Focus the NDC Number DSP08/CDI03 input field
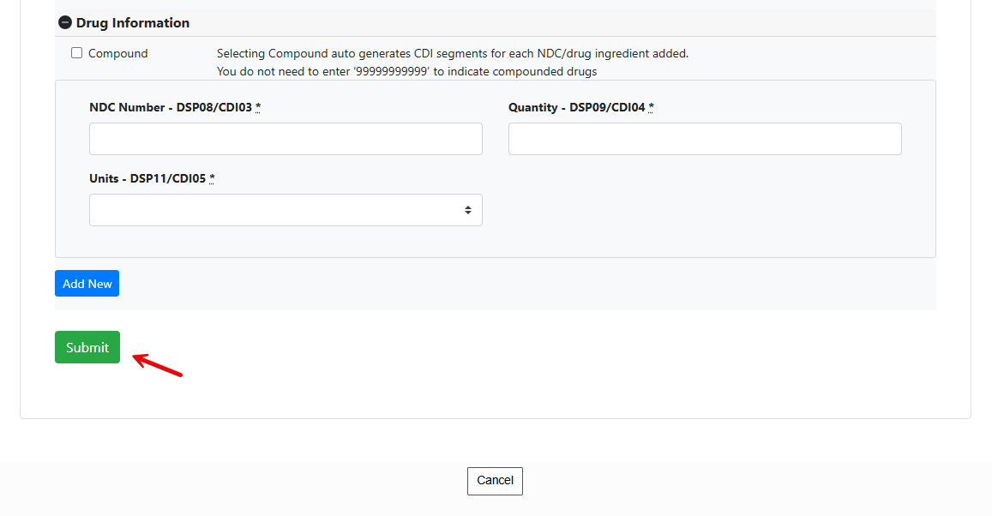 coord(286,139)
